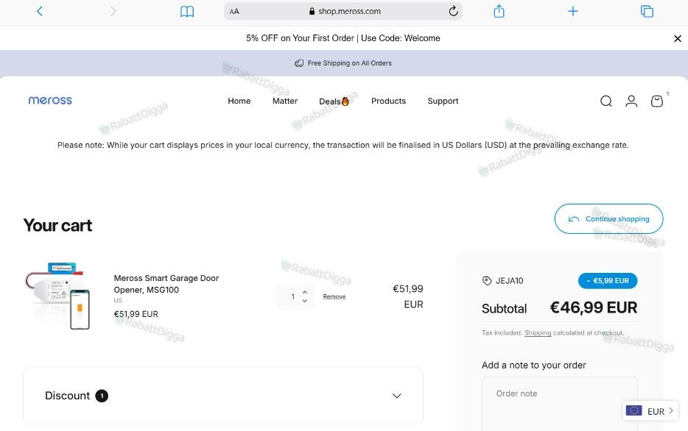Tap the Safari forward arrow

pos(113,11)
